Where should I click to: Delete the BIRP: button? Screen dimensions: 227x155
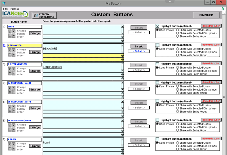point(211,26)
